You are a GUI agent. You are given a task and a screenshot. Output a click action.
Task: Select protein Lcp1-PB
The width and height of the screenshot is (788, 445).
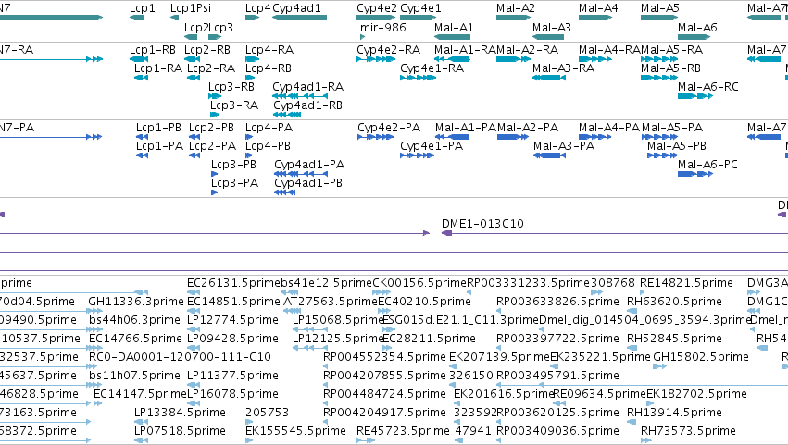[x=143, y=137]
